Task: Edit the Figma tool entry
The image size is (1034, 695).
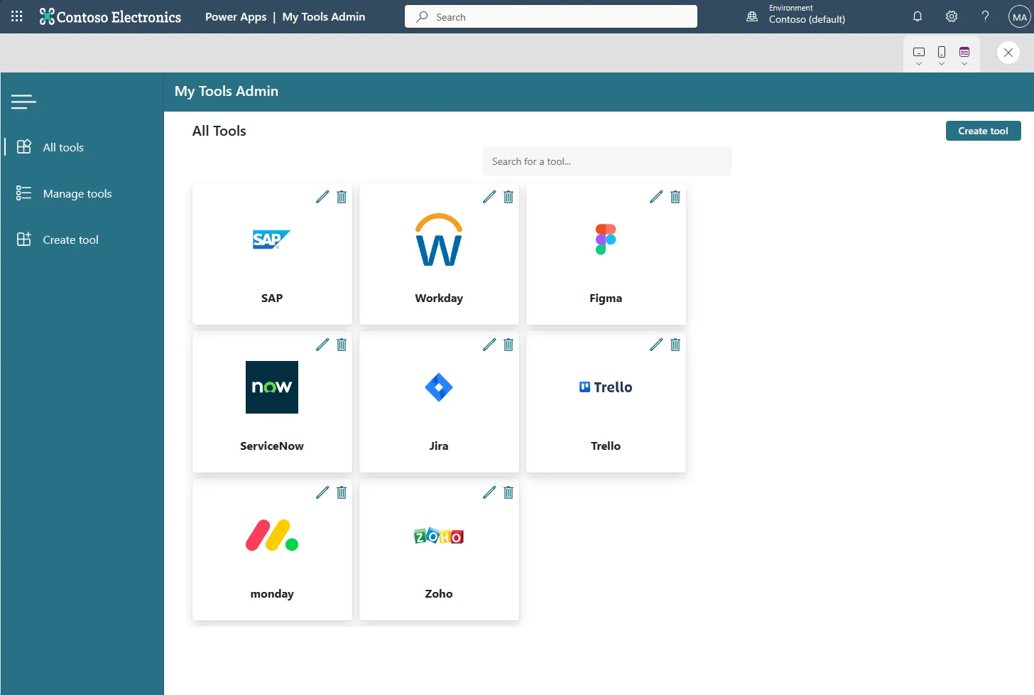Action: (x=656, y=197)
